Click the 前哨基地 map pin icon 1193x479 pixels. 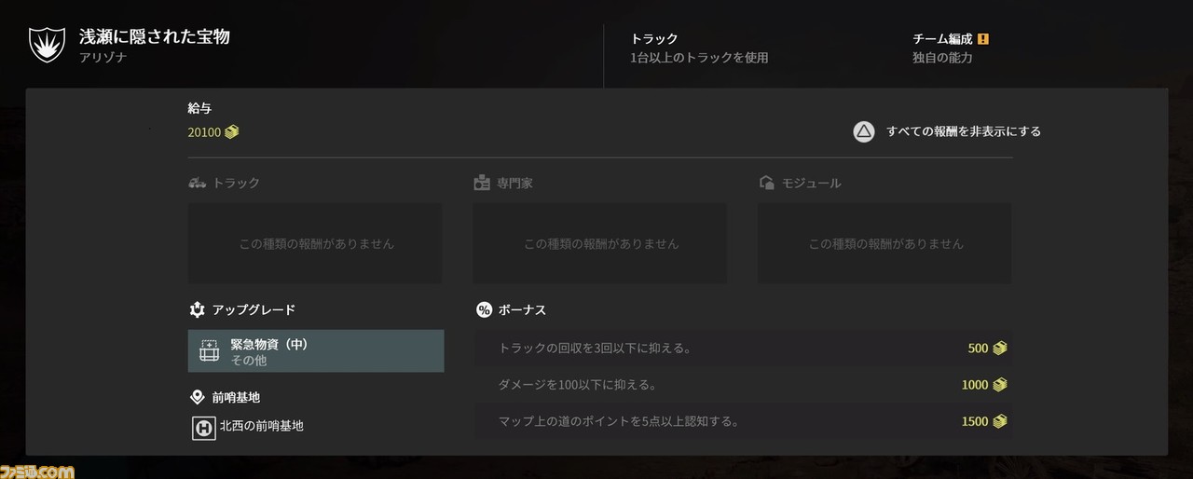click(x=197, y=397)
